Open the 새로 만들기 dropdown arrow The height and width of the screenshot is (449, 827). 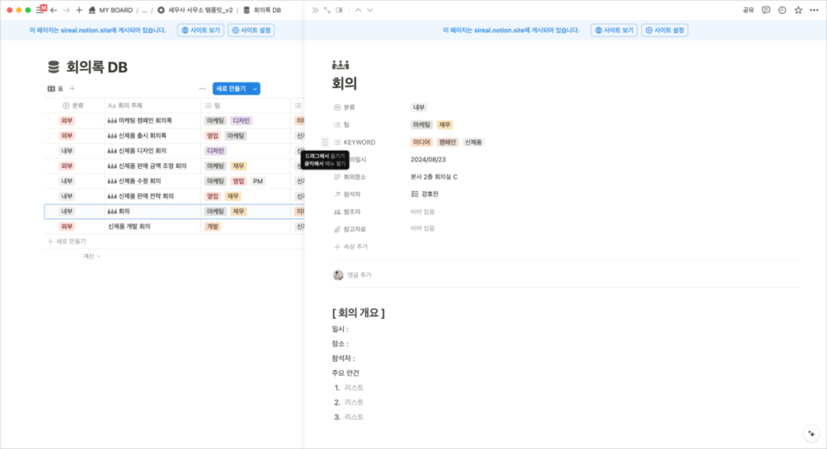[255, 89]
